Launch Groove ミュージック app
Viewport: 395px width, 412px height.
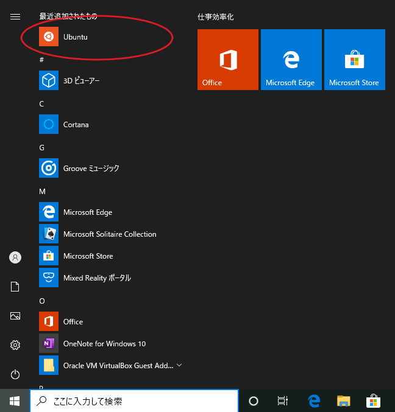coord(91,169)
